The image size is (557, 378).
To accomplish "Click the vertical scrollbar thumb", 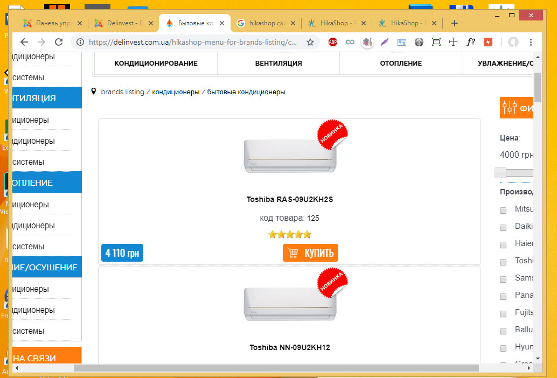I will pyautogui.click(x=538, y=87).
